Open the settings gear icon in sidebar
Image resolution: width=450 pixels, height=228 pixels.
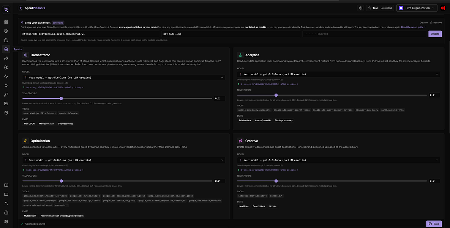tap(6, 222)
